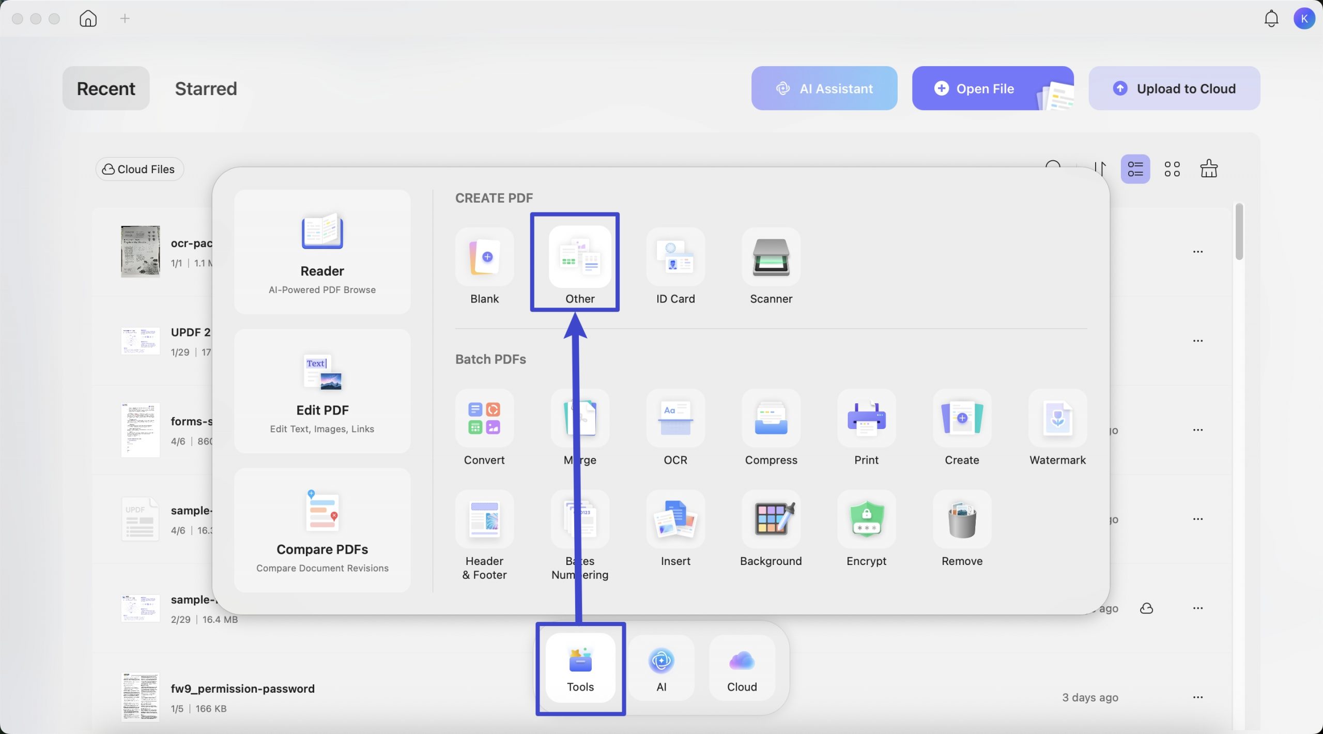Open fw9_permission-password file name
1323x734 pixels.
(x=242, y=689)
